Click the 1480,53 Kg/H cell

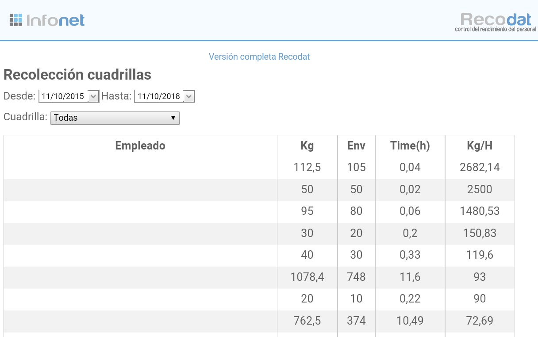pyautogui.click(x=480, y=211)
